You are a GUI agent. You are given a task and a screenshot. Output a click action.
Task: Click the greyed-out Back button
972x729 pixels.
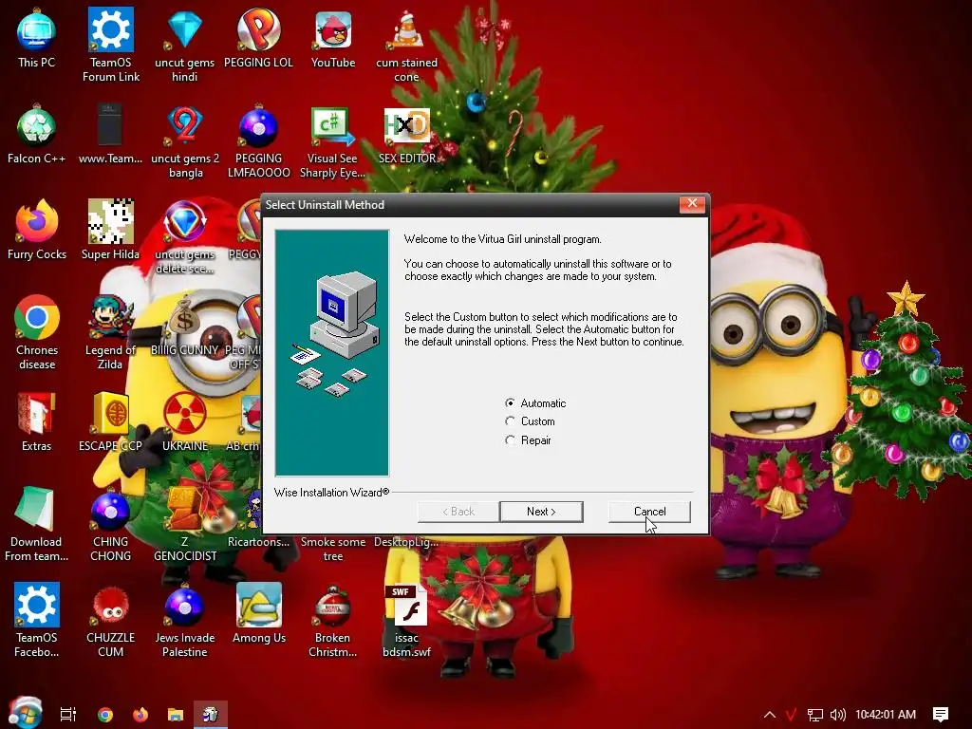[458, 512]
